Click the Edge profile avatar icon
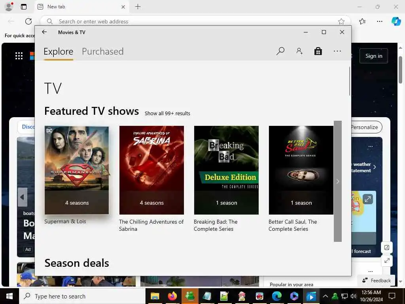 tap(9, 7)
